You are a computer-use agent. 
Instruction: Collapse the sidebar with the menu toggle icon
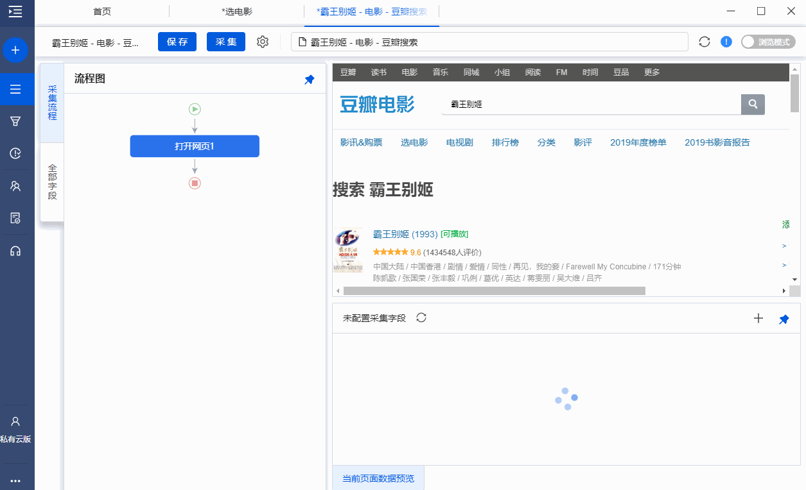pos(15,12)
